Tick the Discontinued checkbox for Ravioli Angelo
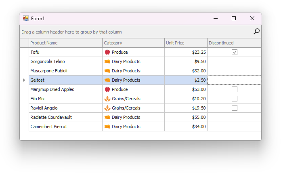Image resolution: width=281 pixels, height=173 pixels. click(235, 108)
